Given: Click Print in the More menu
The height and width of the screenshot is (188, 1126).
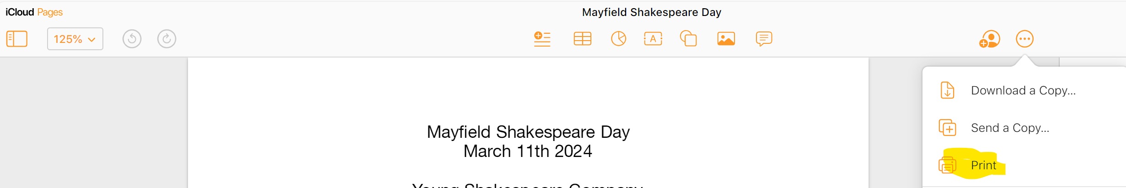Looking at the screenshot, I should pyautogui.click(x=983, y=165).
